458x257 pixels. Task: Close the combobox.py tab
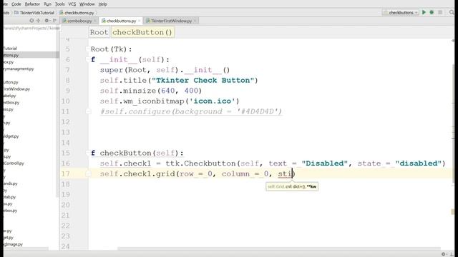pos(95,21)
